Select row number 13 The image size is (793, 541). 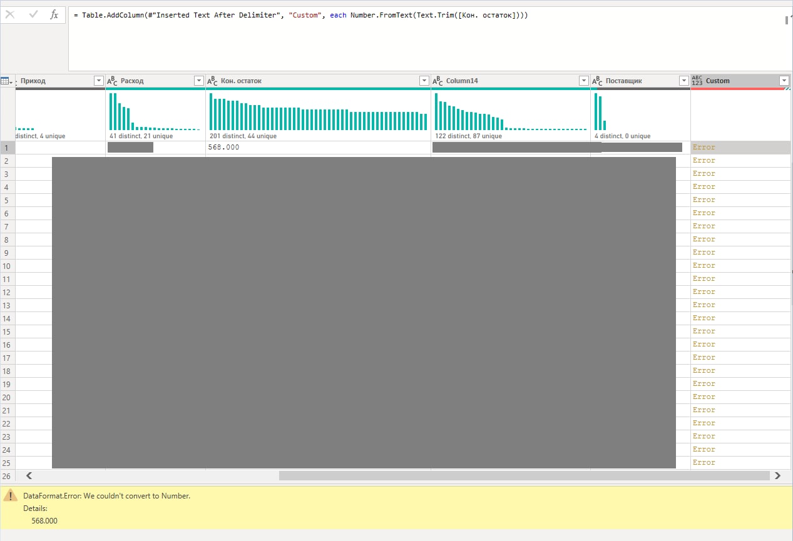(7, 305)
